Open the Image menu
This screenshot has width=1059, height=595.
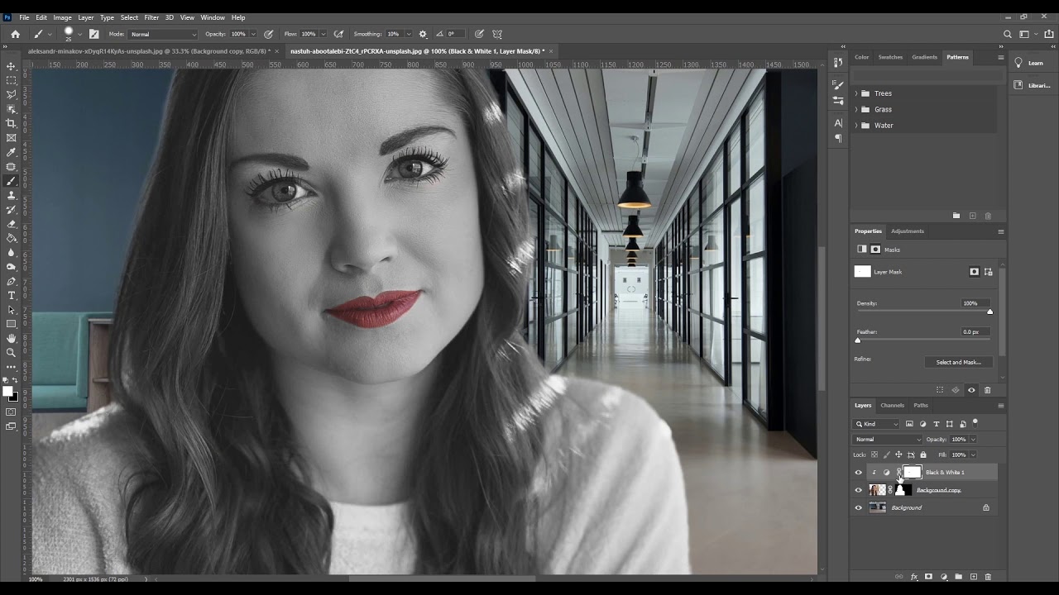62,17
